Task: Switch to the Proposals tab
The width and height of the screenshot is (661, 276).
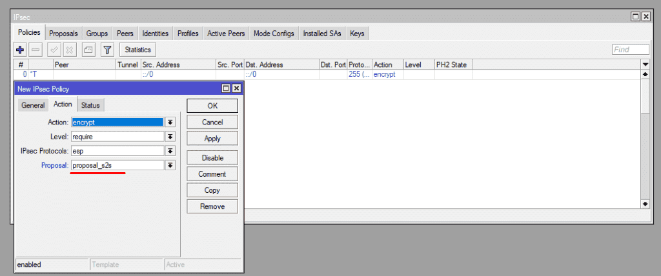Action: 63,34
